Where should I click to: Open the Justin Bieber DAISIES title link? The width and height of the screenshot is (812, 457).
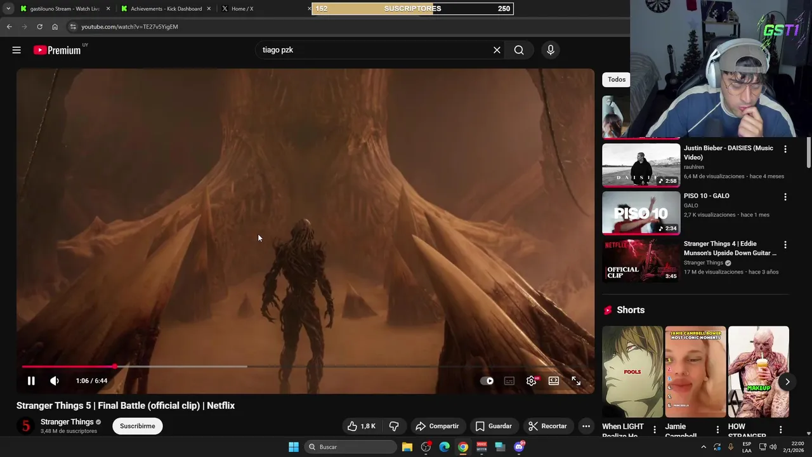pos(728,153)
